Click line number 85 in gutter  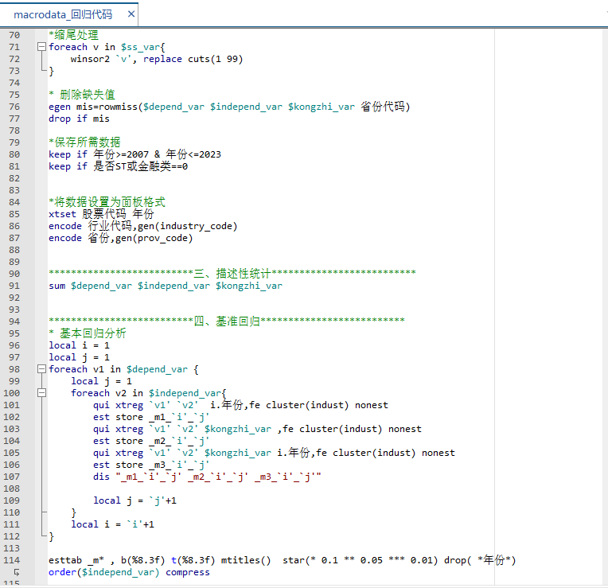pyautogui.click(x=14, y=214)
